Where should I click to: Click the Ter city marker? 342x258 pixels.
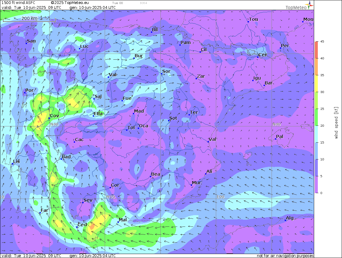(189, 114)
